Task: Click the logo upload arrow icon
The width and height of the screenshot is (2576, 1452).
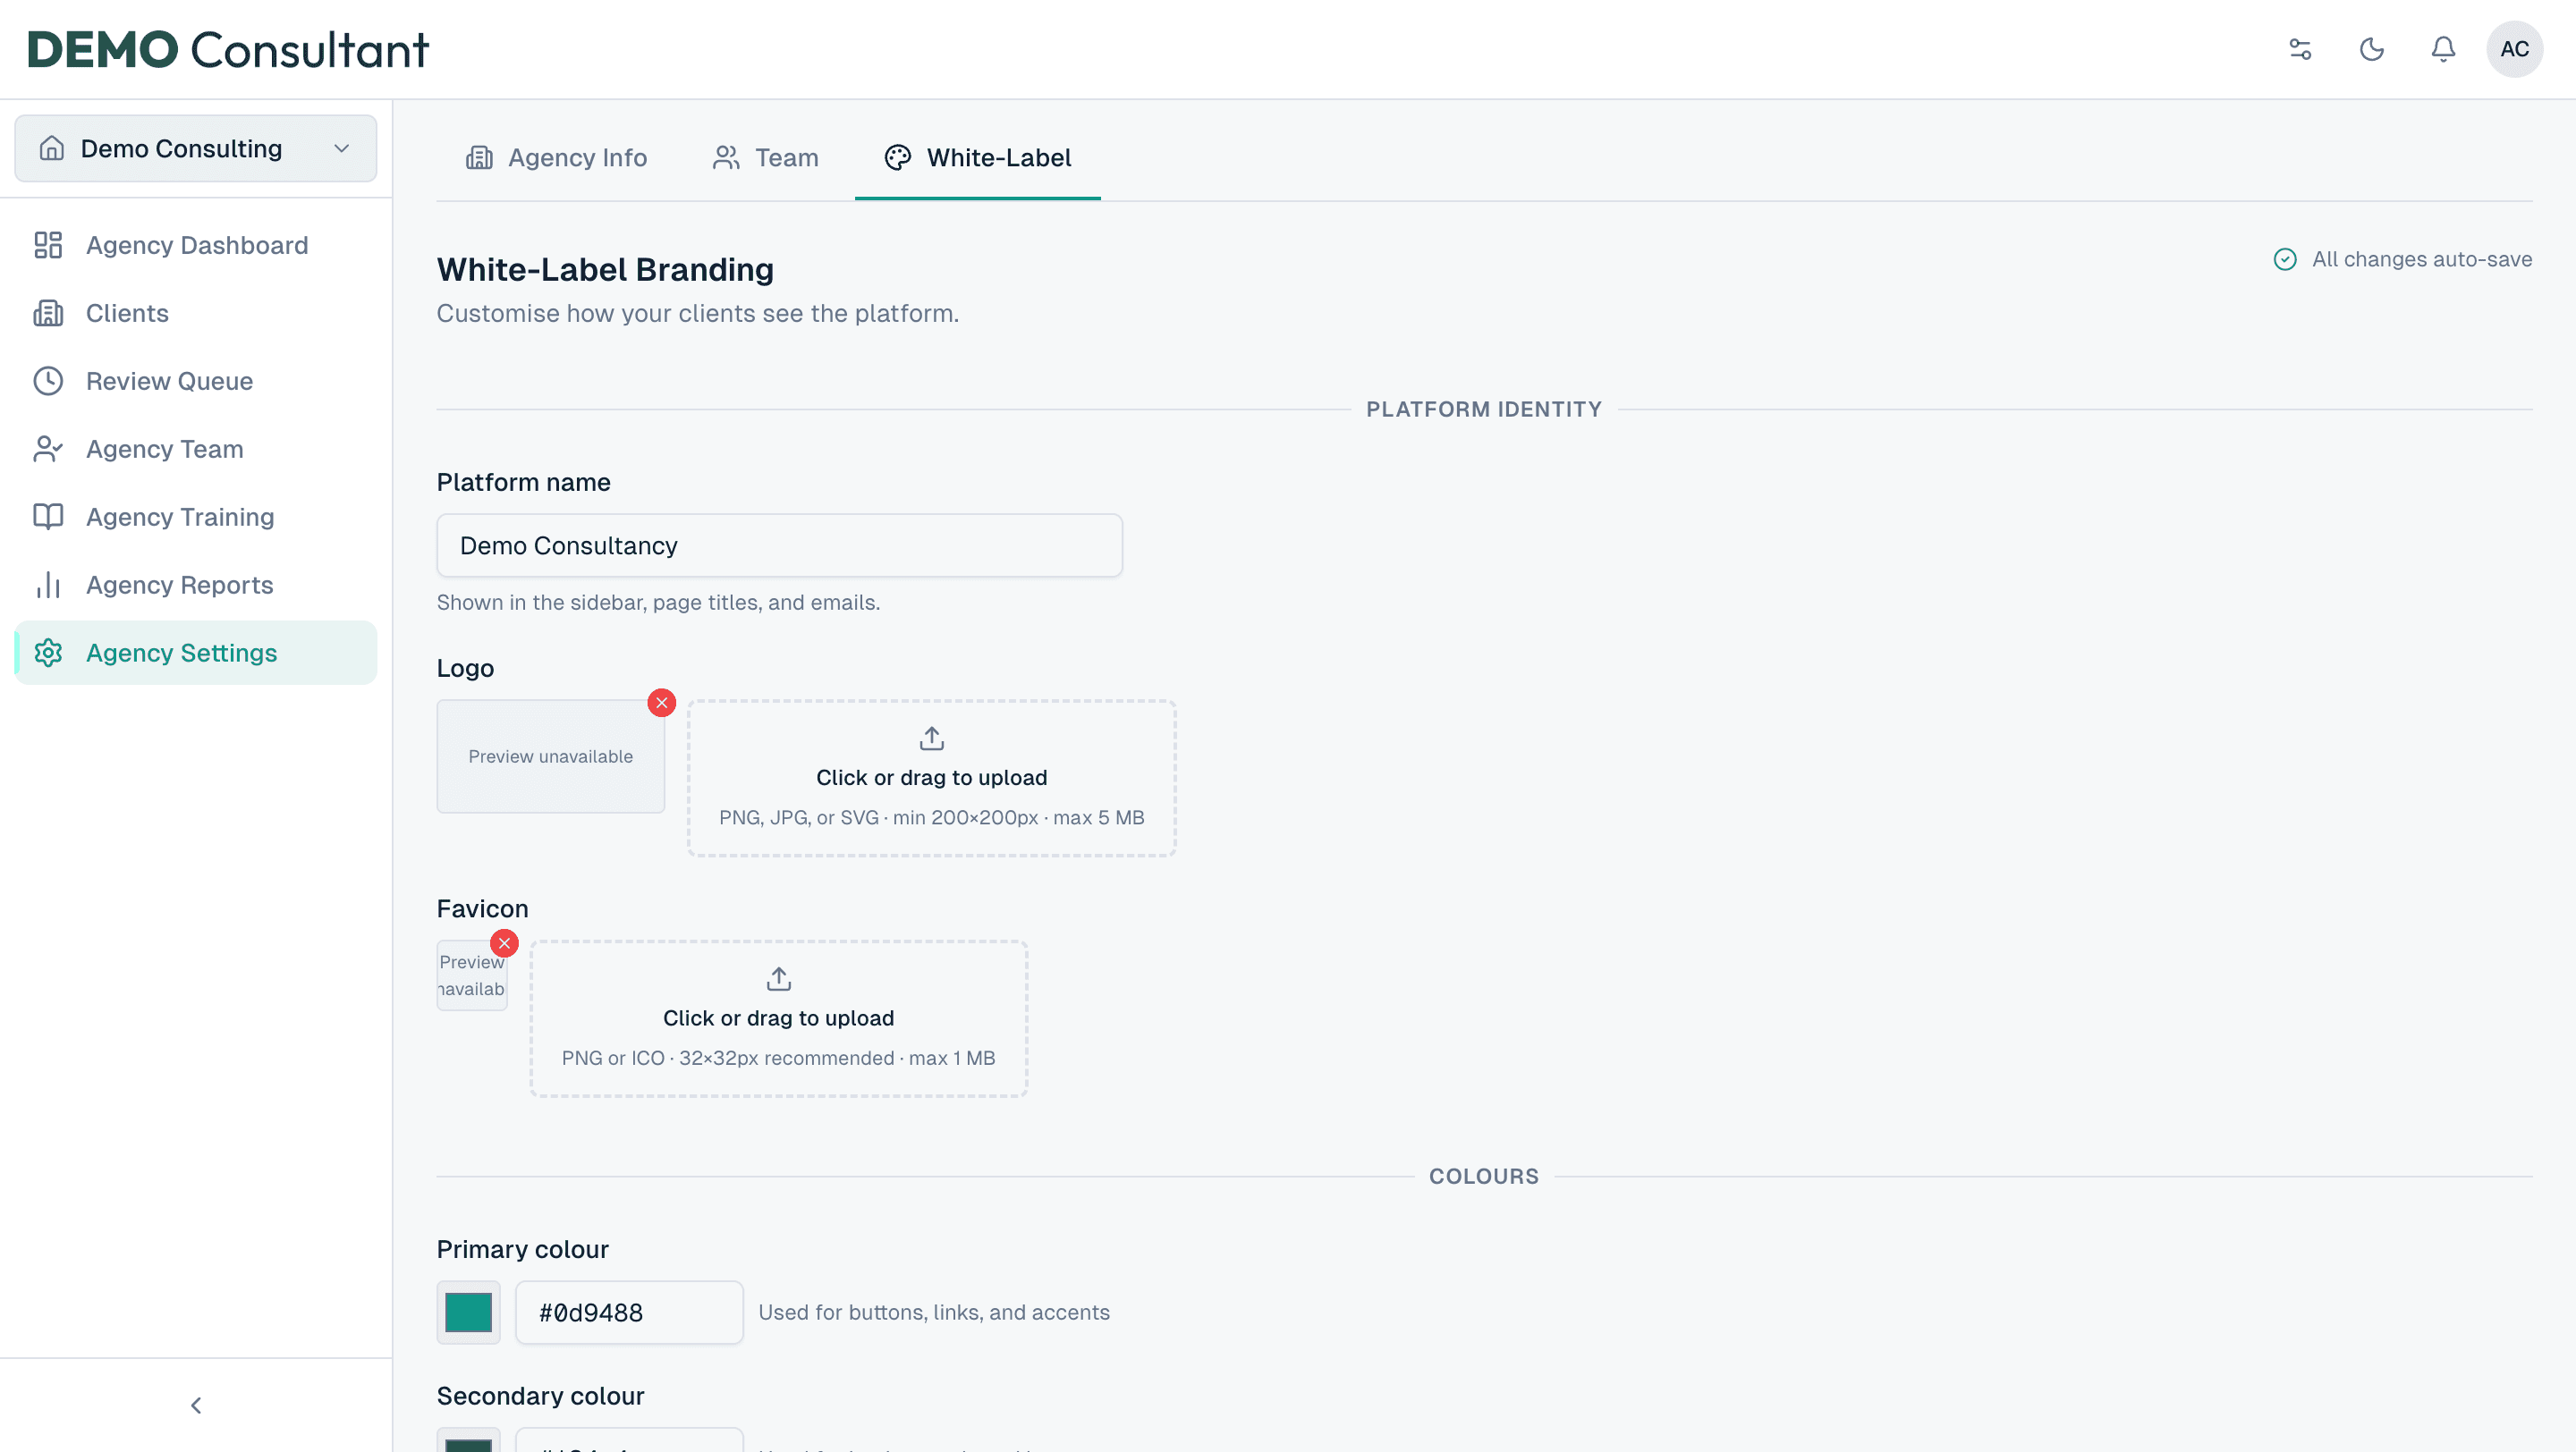Action: coord(932,738)
